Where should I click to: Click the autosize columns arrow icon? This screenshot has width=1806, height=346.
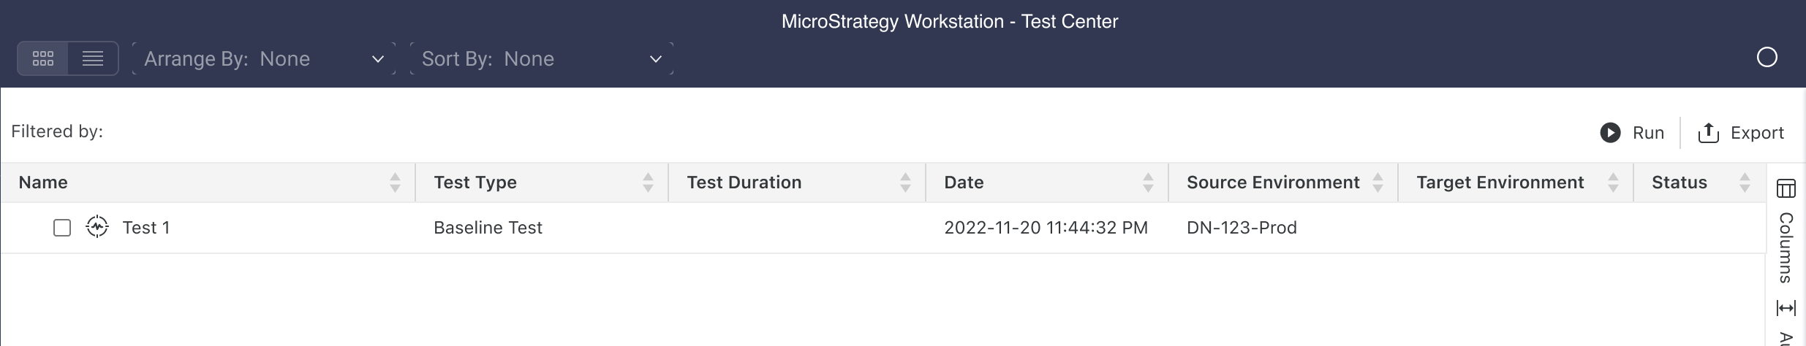click(1786, 308)
